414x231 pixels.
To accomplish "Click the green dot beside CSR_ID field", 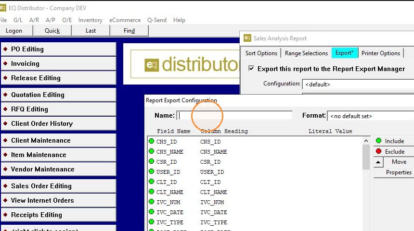I will [x=151, y=161].
